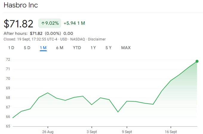The image size is (203, 134).
Task: Click the green endpoint dot on chart
Action: pos(197,61)
